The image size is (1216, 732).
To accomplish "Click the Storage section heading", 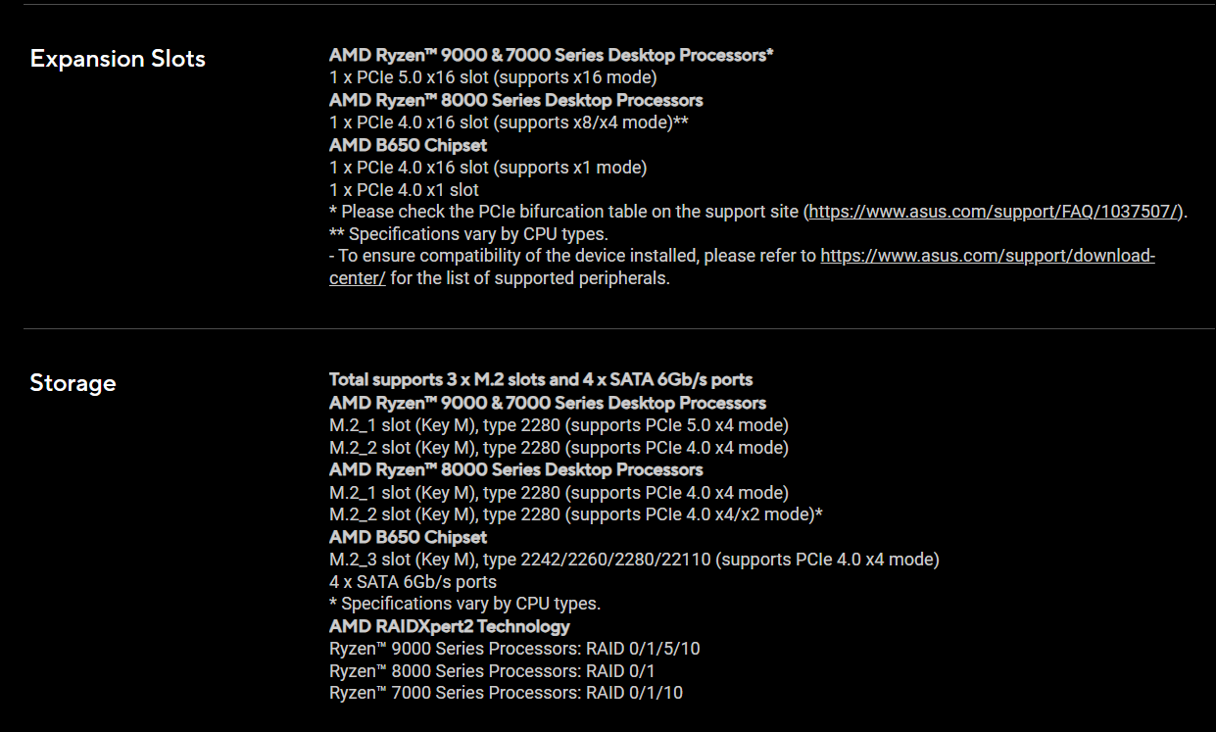I will pos(73,383).
